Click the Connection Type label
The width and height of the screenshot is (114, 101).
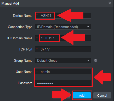(x=21, y=27)
